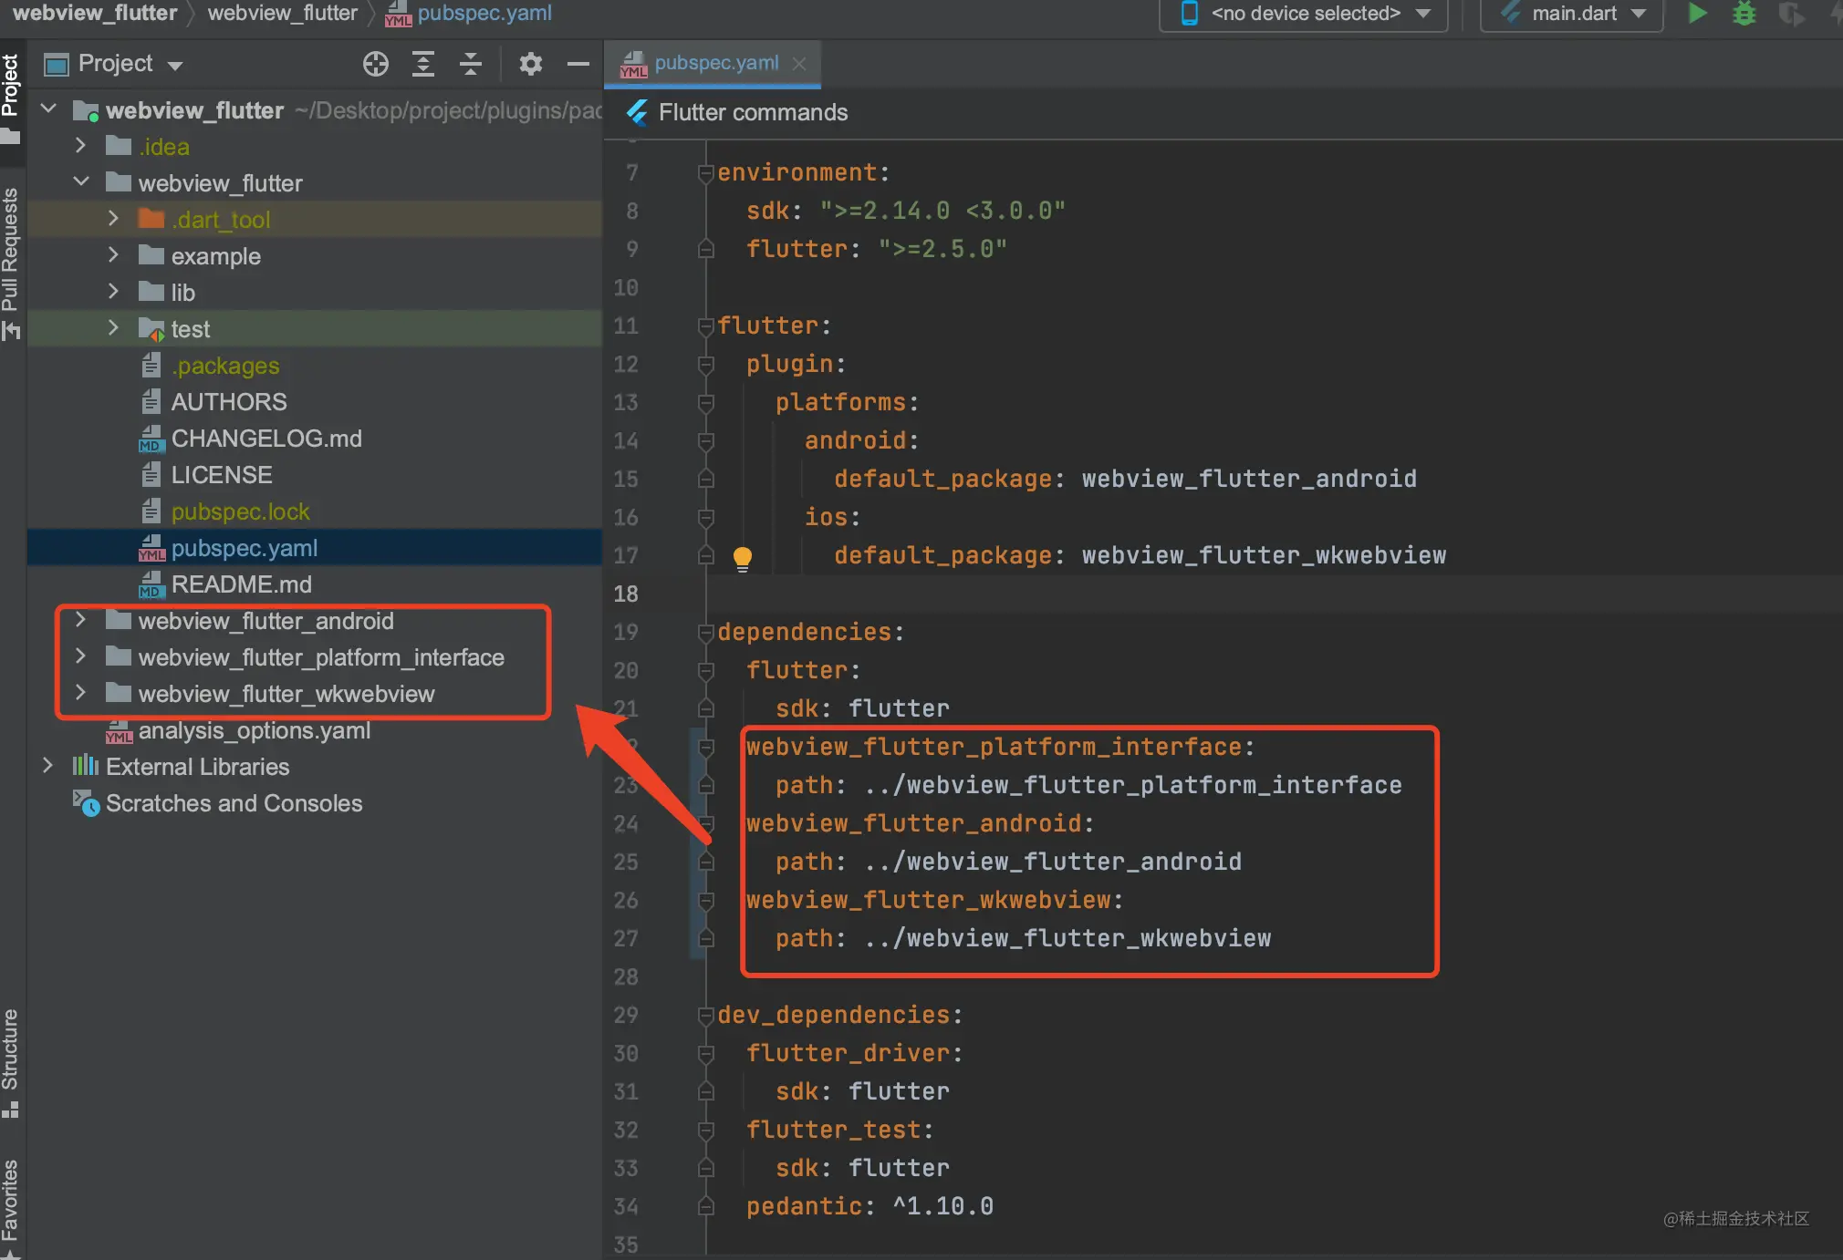Image resolution: width=1843 pixels, height=1260 pixels.
Task: Open the main.dart run configuration dropdown
Action: (1572, 14)
